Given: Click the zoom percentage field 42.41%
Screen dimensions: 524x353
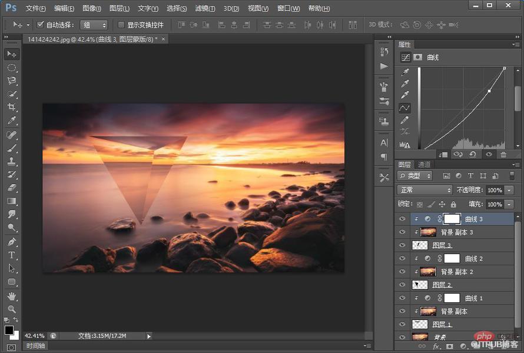Looking at the screenshot, I should click(35, 336).
